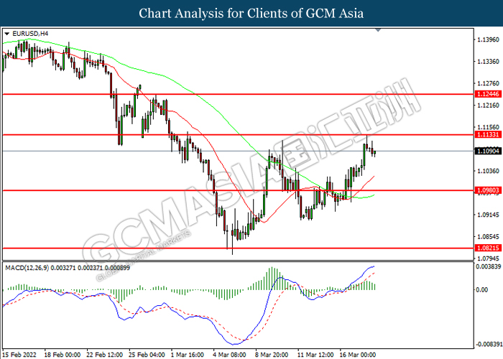Click the 16 Mar 00:00 time label
The image size is (503, 359).
(358, 355)
